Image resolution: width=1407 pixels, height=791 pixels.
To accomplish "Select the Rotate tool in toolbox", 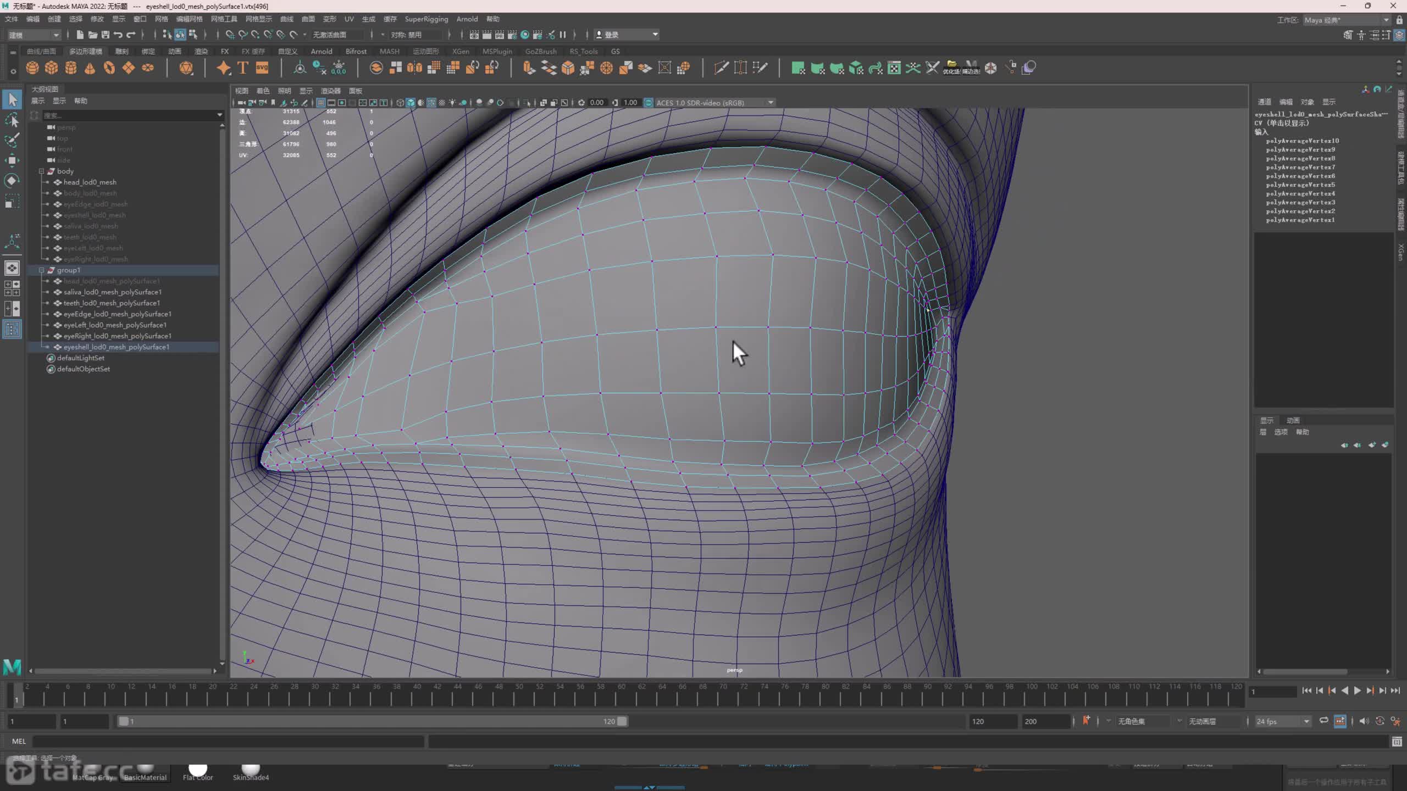I will [12, 181].
